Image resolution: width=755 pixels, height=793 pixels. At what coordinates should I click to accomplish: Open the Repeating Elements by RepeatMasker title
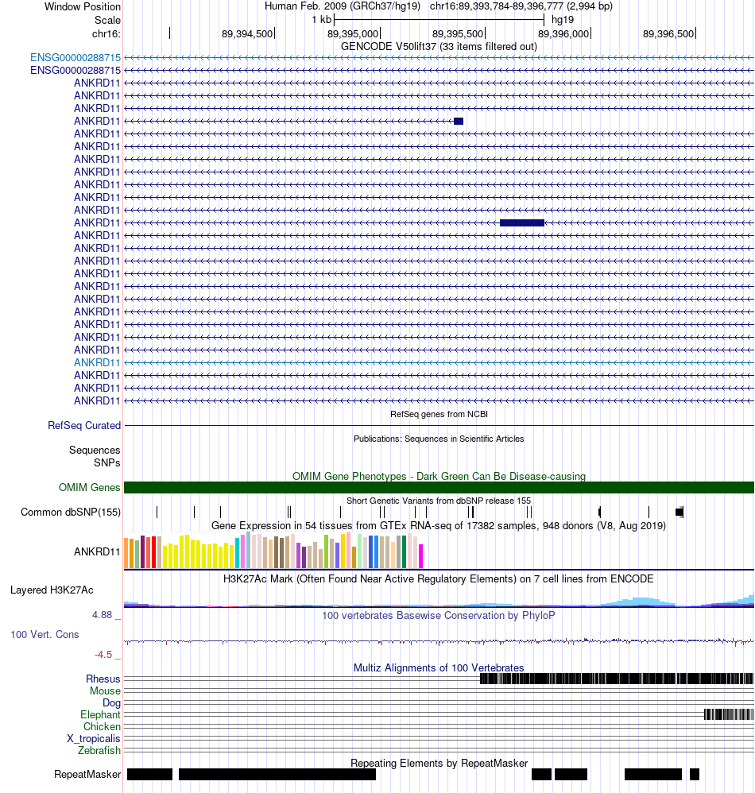pos(439,763)
